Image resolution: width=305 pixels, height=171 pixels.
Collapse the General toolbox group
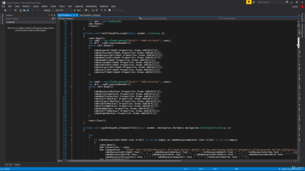coord(7,22)
